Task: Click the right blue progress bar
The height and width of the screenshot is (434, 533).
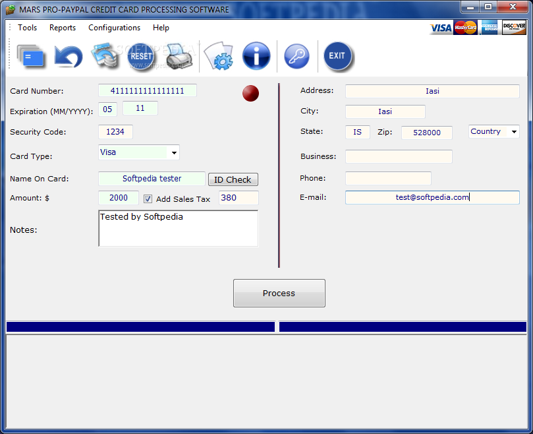Action: click(x=403, y=326)
